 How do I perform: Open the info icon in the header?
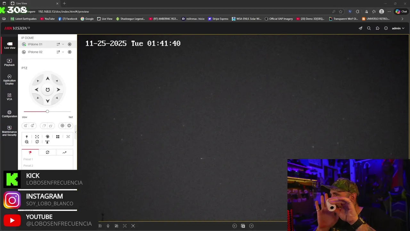386,28
